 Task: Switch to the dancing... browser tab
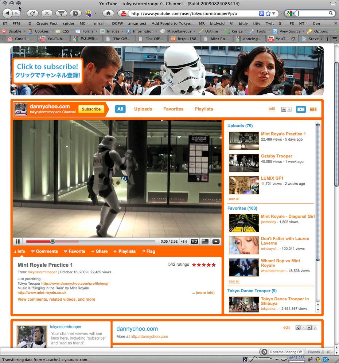250,39
